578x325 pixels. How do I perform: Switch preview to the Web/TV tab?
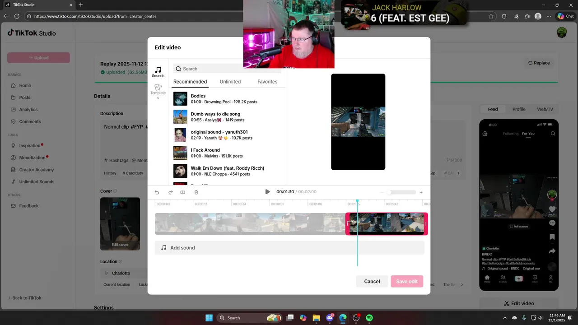point(545,109)
